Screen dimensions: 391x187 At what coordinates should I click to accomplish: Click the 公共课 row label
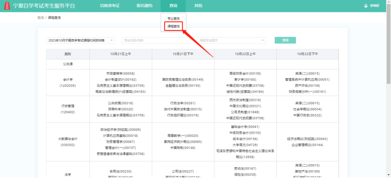68,64
